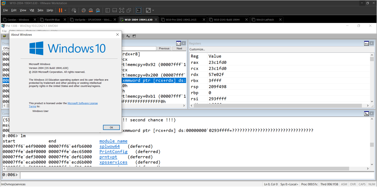This screenshot has height=187, width=377.
Task: Send Ctrl+Alt+Del to the VM via toolbar icon
Action: (74, 10)
